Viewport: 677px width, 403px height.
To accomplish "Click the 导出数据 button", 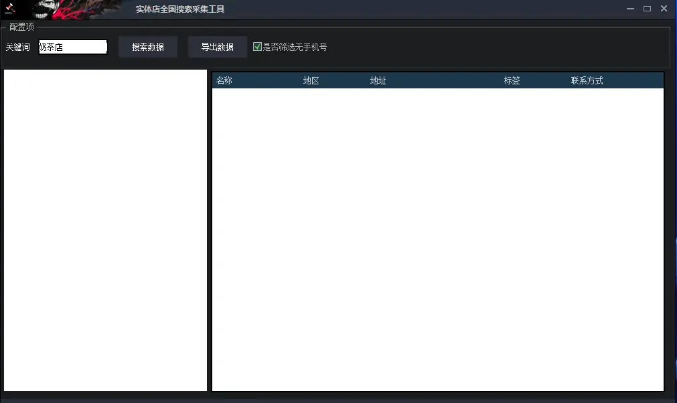I will coord(217,47).
